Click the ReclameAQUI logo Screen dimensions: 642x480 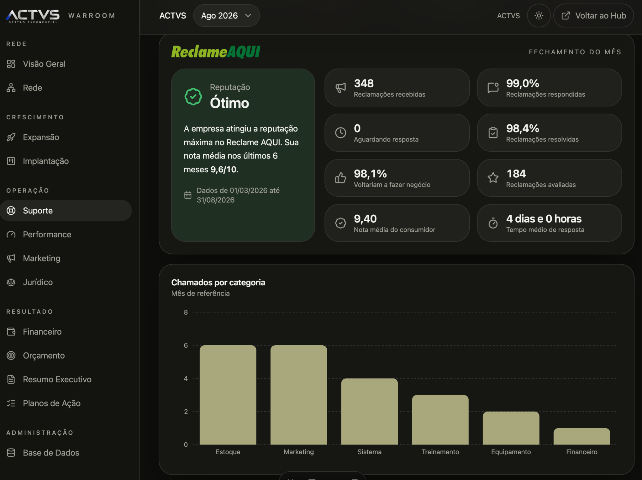216,52
